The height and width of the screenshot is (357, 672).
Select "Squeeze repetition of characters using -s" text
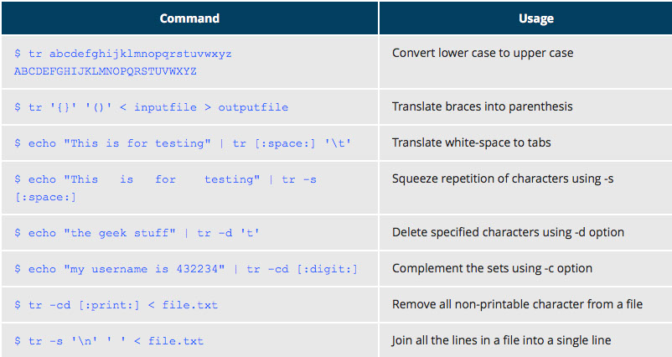click(x=503, y=178)
